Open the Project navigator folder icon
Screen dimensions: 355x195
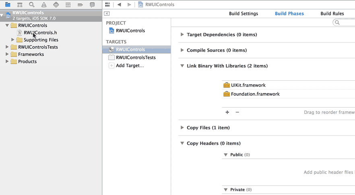pos(8,4)
